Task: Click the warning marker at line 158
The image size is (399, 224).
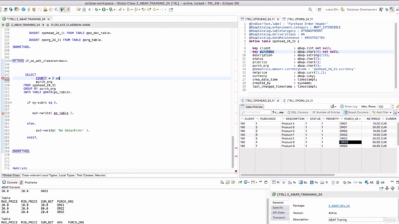Action: click(2, 113)
